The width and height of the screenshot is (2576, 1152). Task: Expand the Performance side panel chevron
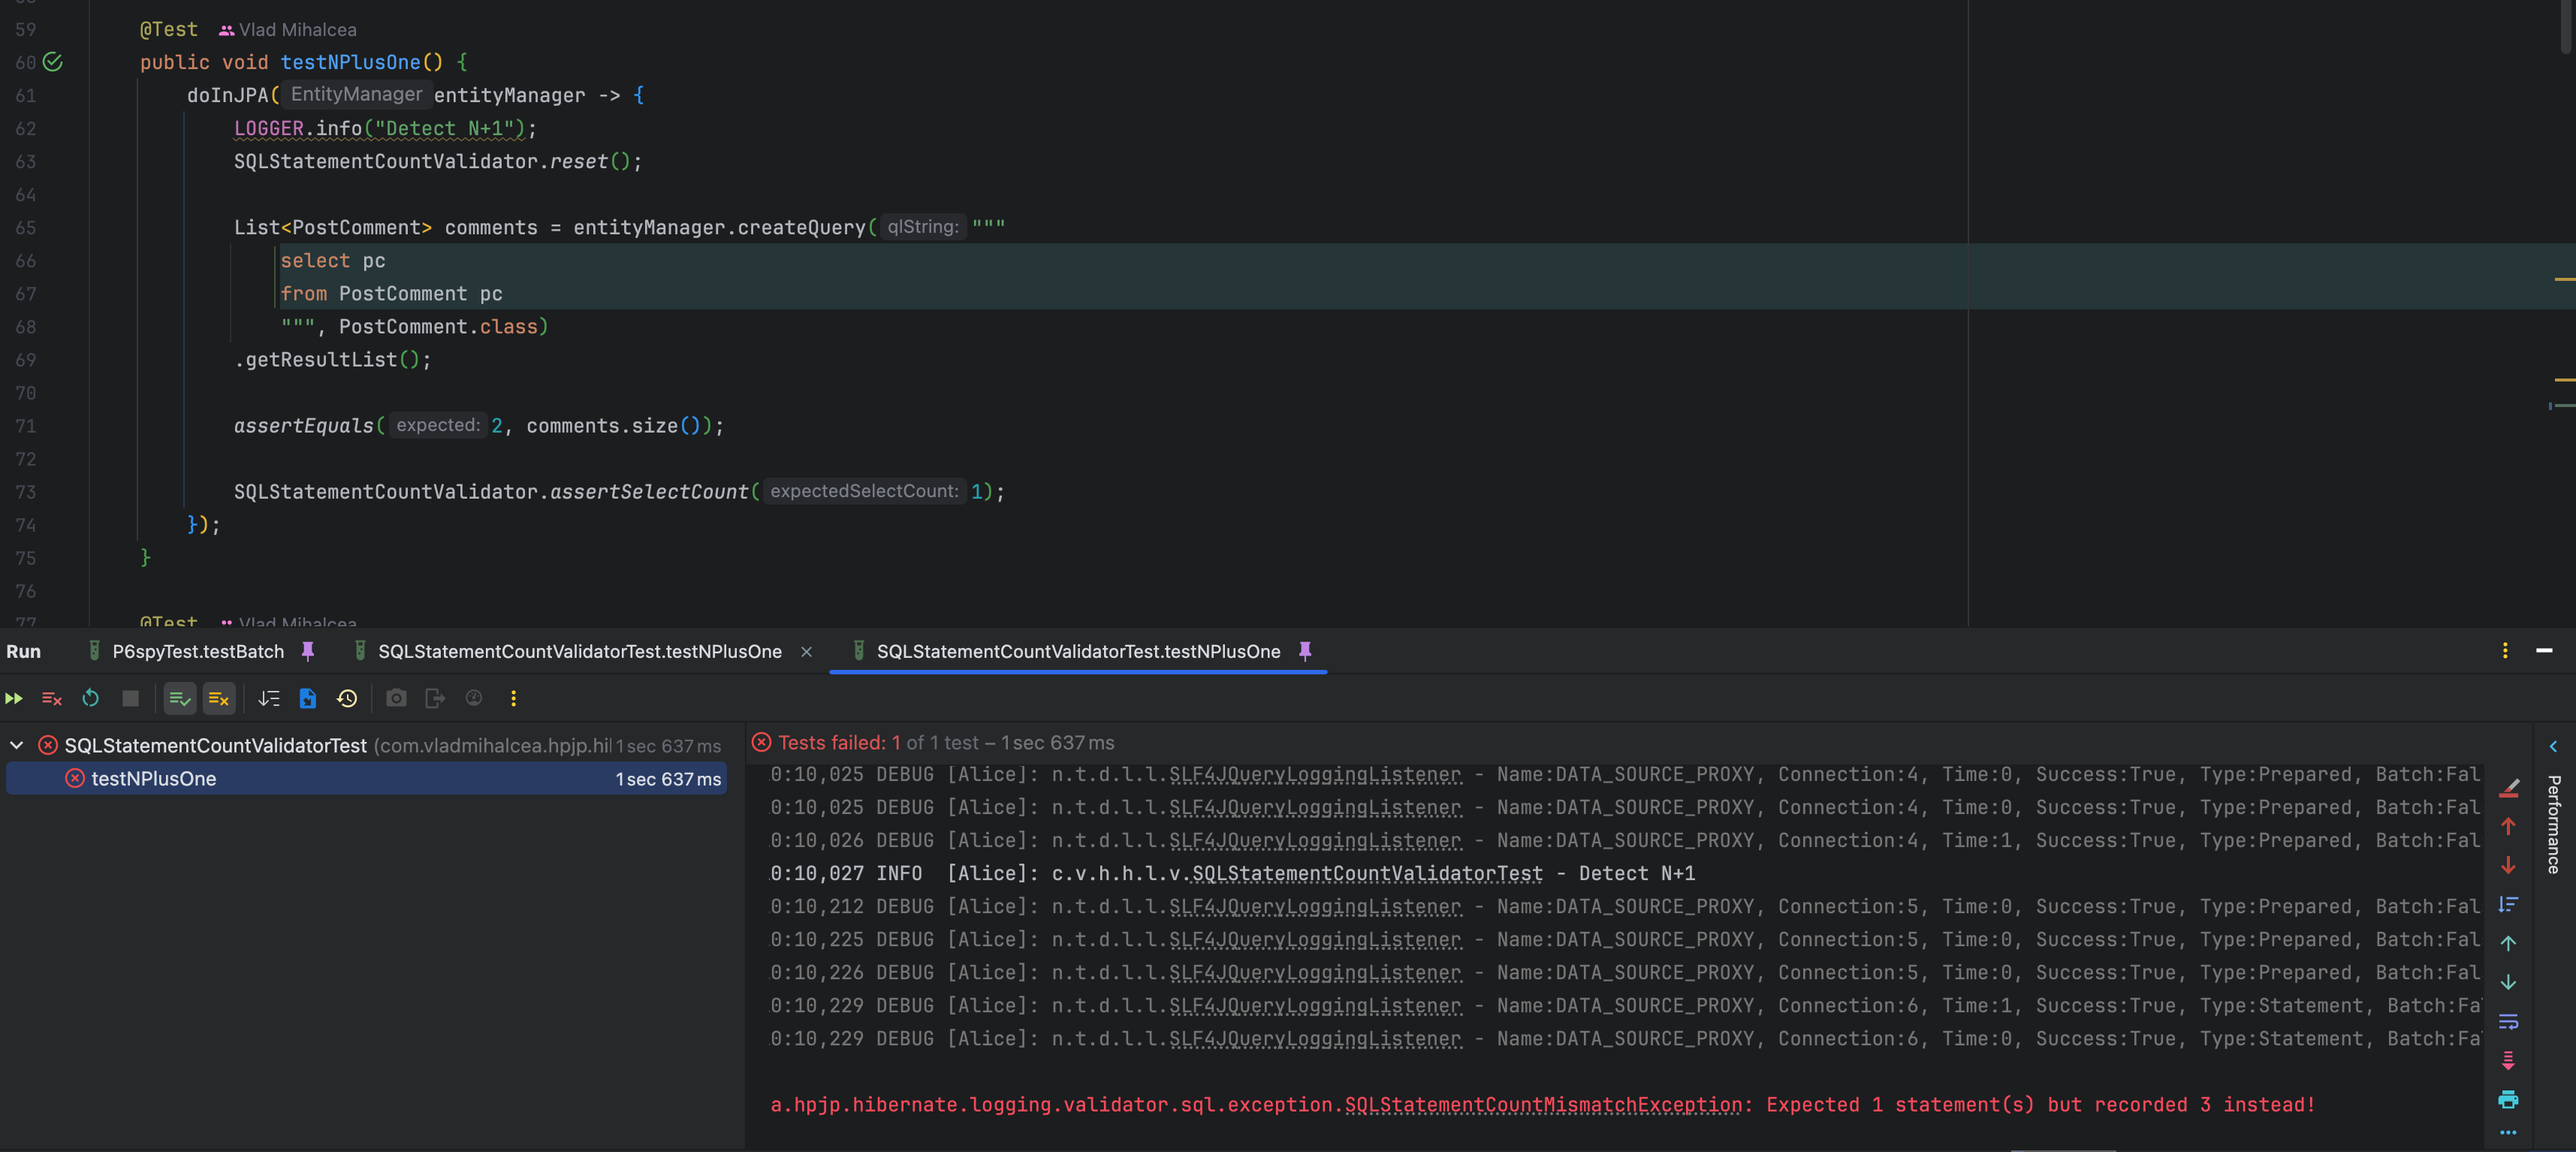pos(2552,746)
